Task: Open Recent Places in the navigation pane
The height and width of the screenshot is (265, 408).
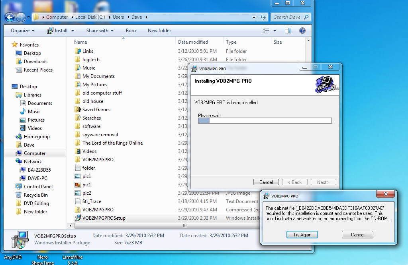Action: [x=38, y=70]
